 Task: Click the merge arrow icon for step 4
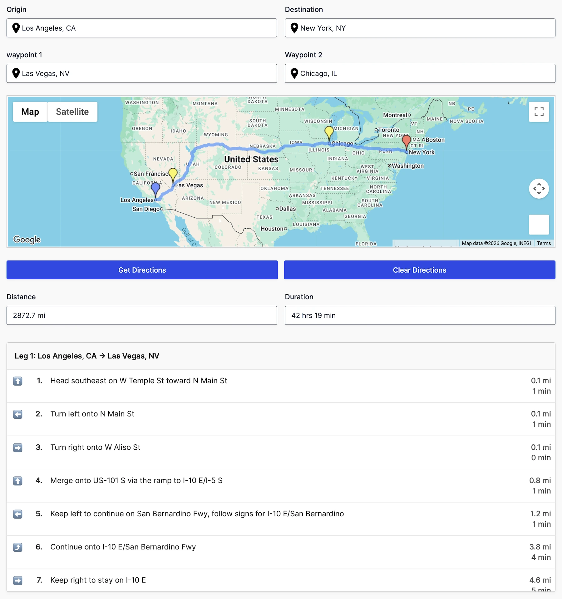pos(18,481)
